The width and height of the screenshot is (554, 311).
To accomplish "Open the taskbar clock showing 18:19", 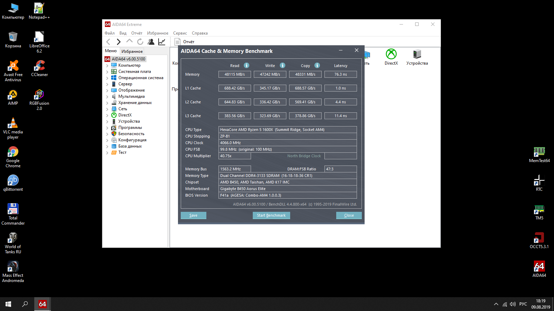I will (541, 304).
